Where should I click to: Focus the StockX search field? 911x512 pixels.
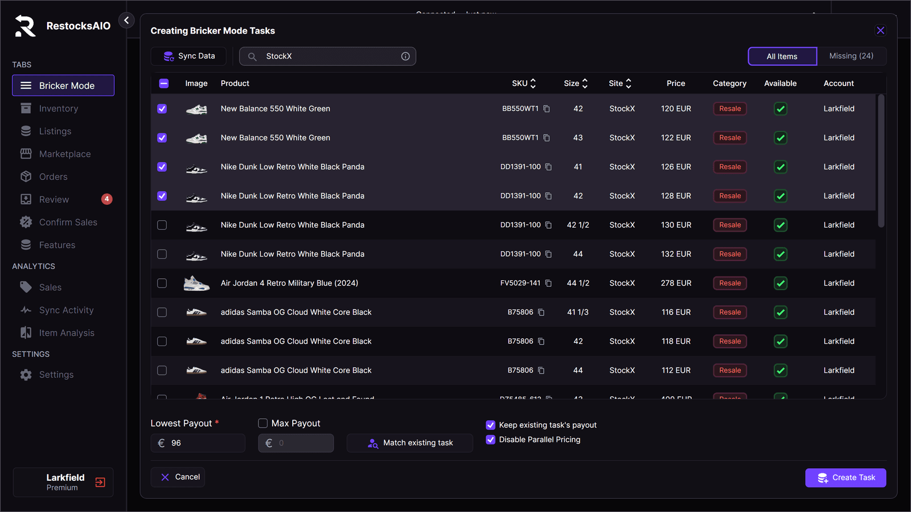click(x=327, y=56)
